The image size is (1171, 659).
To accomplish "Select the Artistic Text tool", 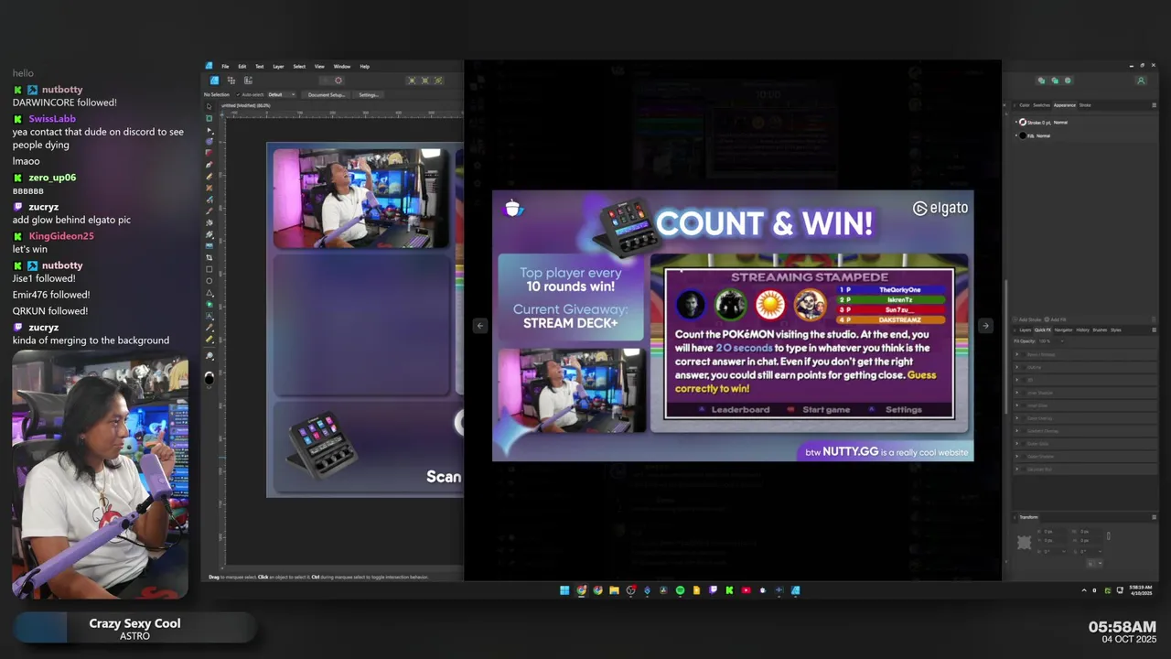I will click(x=209, y=316).
